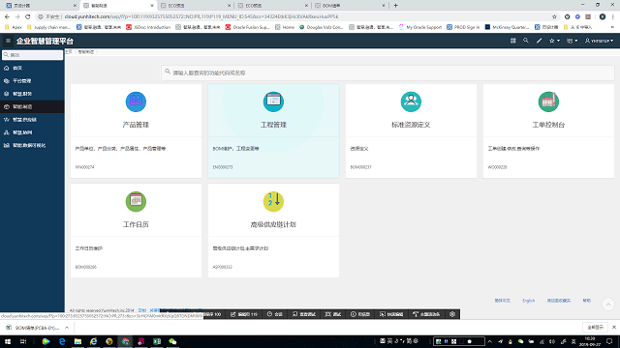Image resolution: width=620 pixels, height=348 pixels.
Task: Toggle the hamburger navigation menu
Action: 8,41
